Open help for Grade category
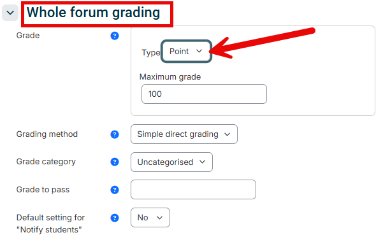Image resolution: width=383 pixels, height=242 pixels. 115,162
